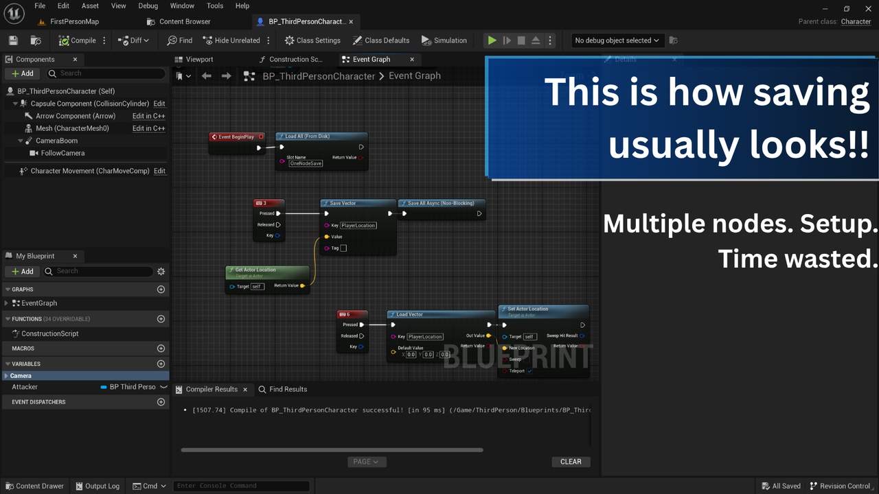Click Add button in Components panel
The height and width of the screenshot is (494, 879).
pos(22,73)
